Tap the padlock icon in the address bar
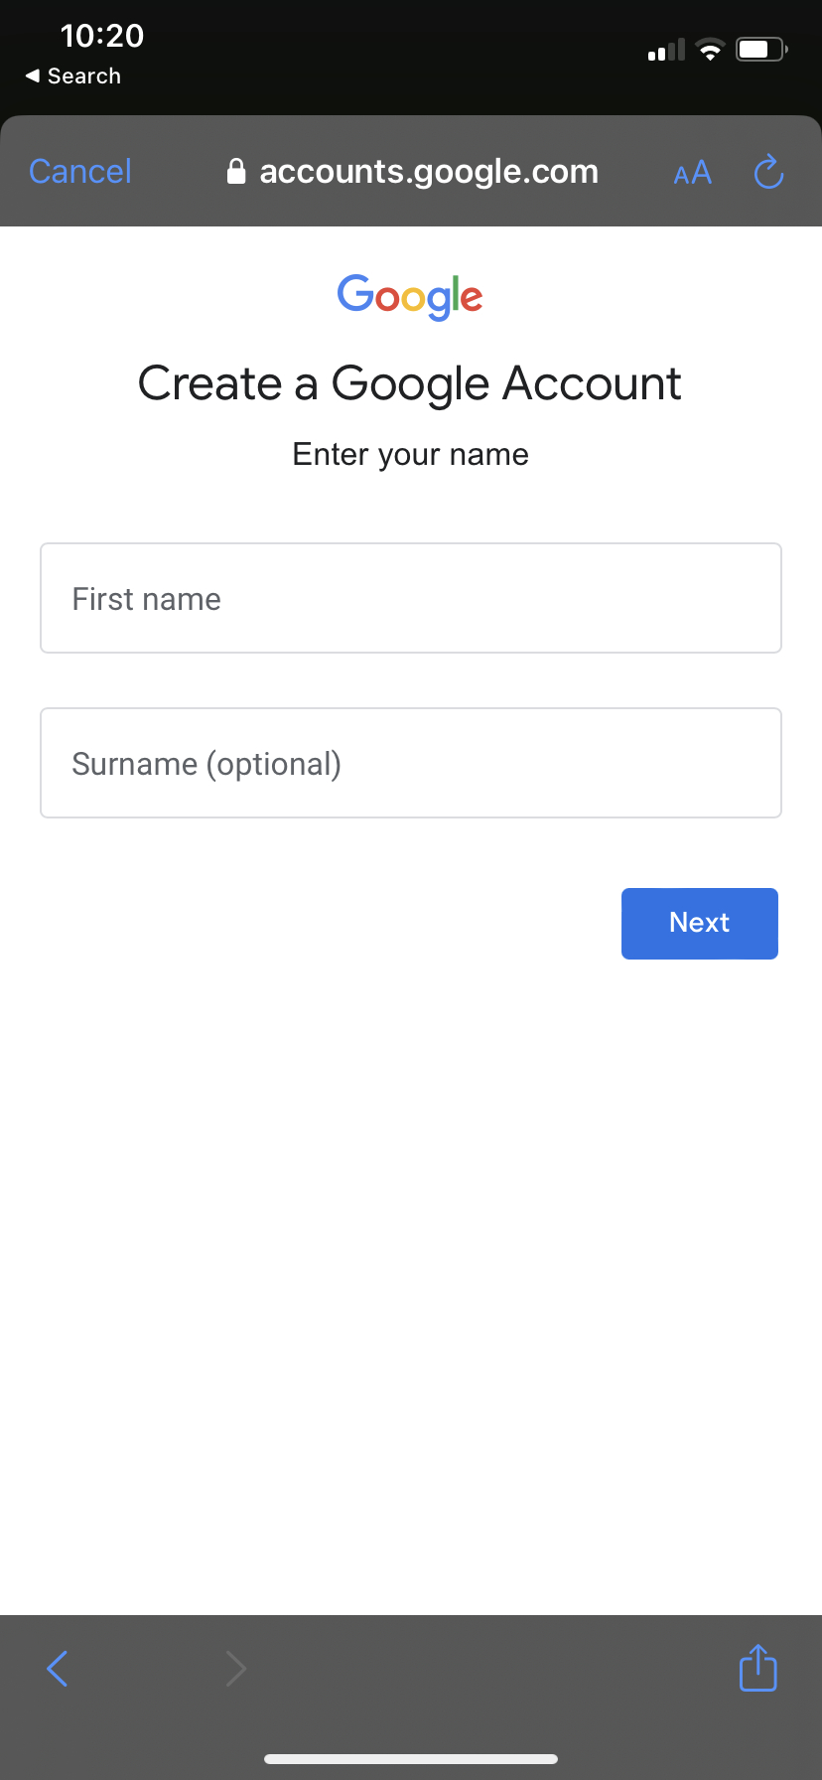This screenshot has height=1780, width=822. 236,171
